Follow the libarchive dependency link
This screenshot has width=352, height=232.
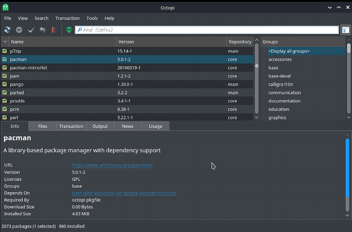104,193
